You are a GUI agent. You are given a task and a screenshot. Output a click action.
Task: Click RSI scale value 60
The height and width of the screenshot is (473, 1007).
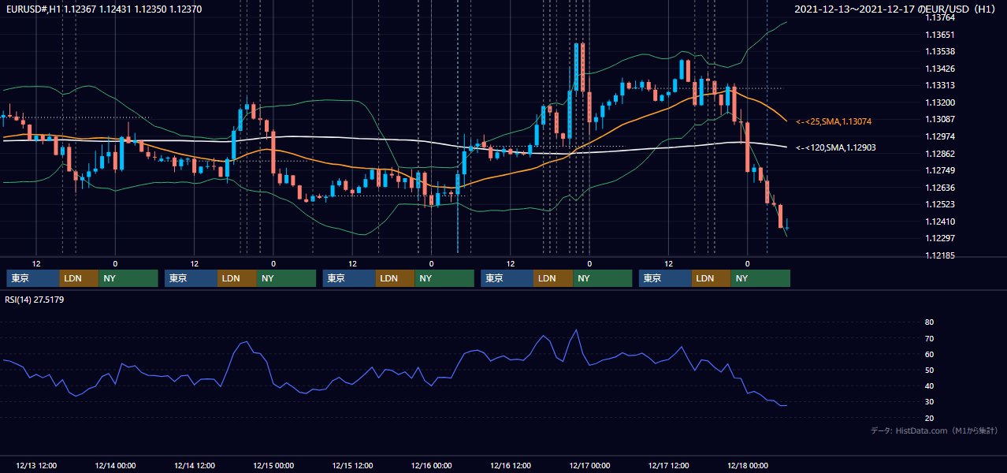click(929, 354)
